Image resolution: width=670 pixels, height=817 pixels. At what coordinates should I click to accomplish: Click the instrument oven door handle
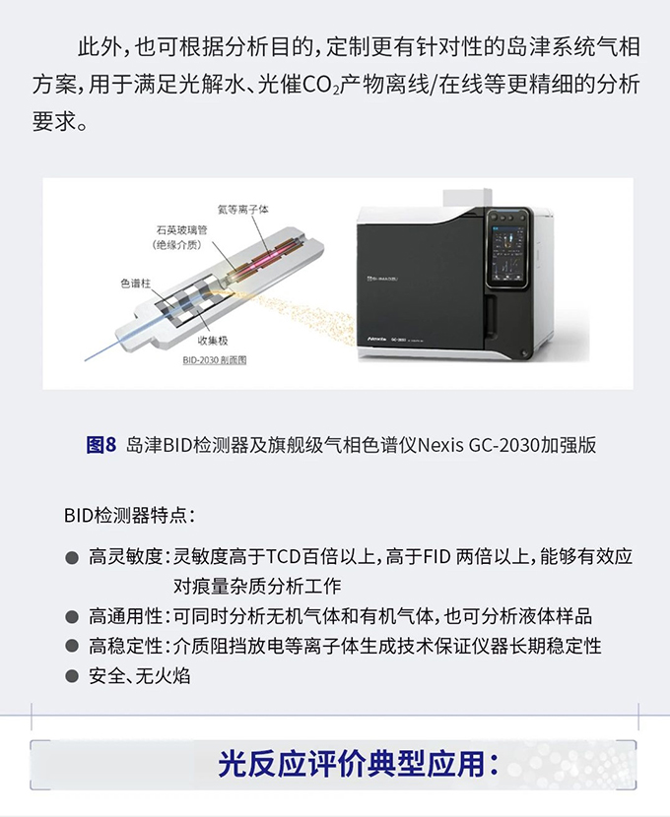coord(490,314)
